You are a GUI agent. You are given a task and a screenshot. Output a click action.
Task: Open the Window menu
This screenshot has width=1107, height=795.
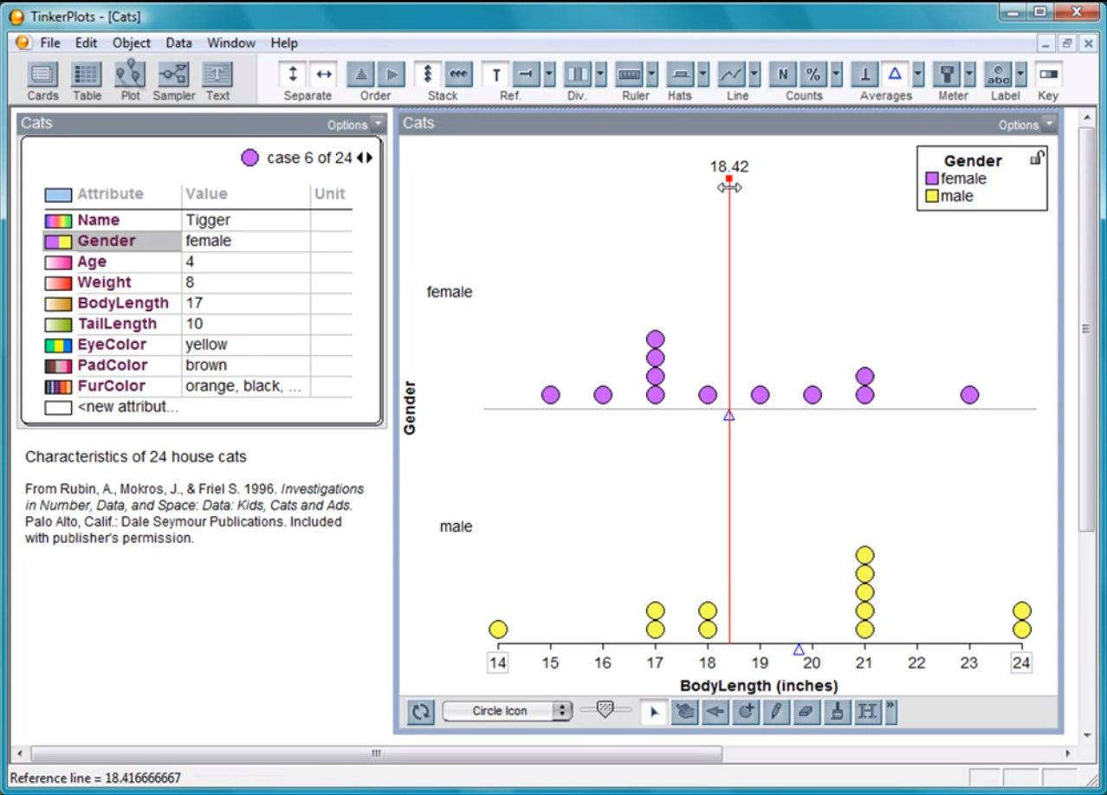pos(230,42)
